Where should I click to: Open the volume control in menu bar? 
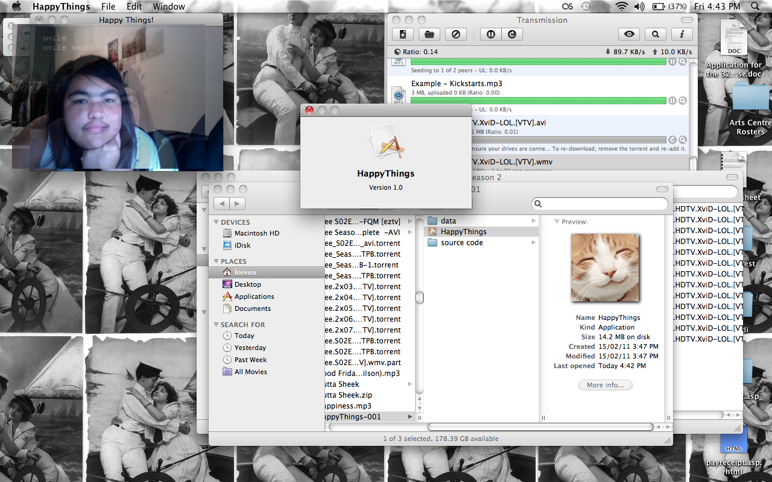[639, 7]
